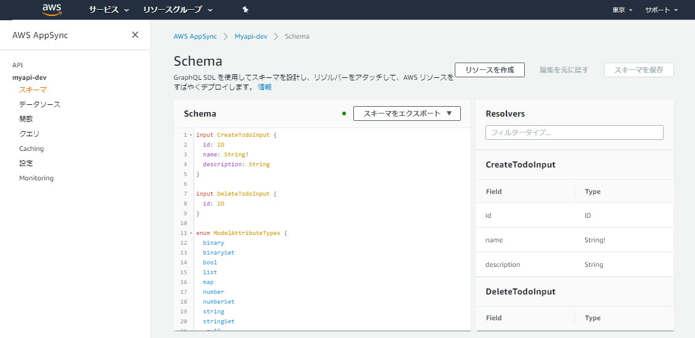Open the リソースグループ resource groups menu
Image resolution: width=695 pixels, height=338 pixels.
(178, 10)
